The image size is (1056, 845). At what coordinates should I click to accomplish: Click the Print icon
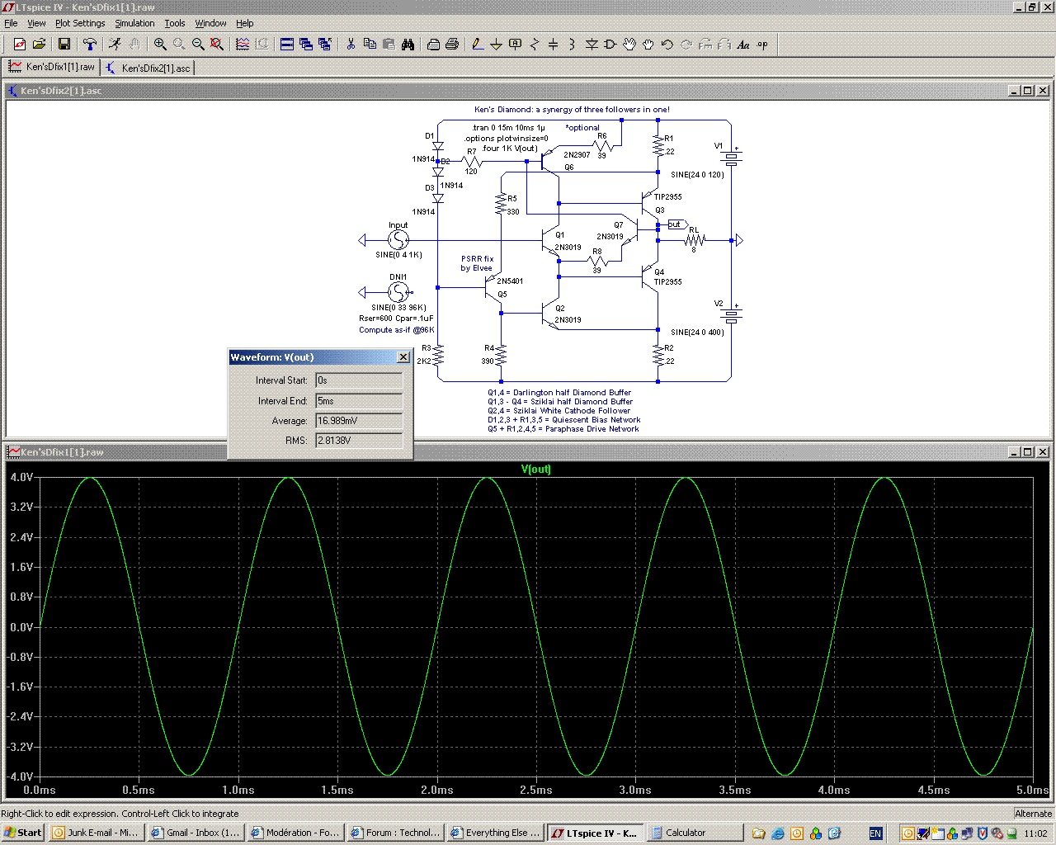pos(452,45)
